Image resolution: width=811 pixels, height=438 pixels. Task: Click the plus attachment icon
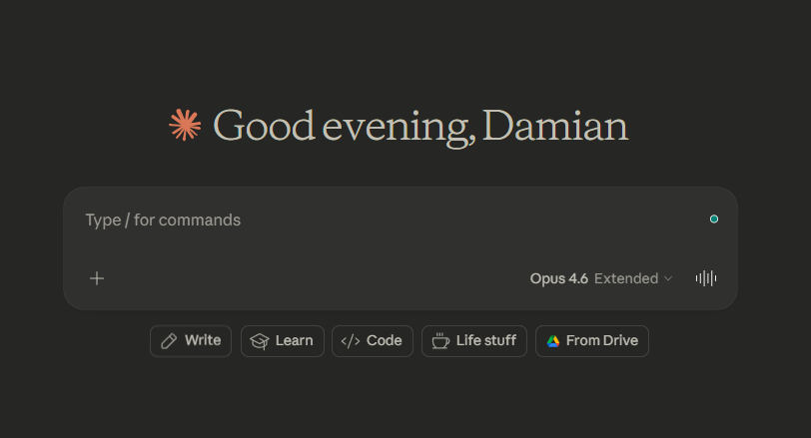pos(97,278)
